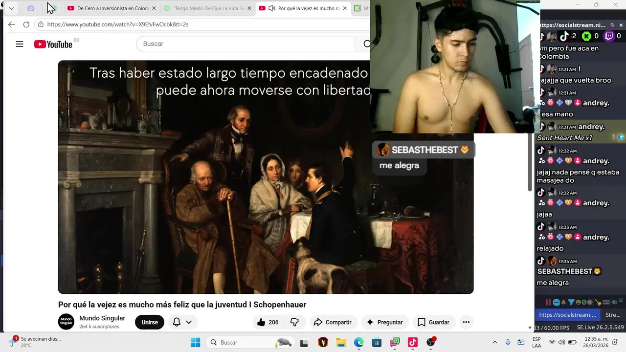Close the 'Por qué la vejez' tab

pos(344,8)
